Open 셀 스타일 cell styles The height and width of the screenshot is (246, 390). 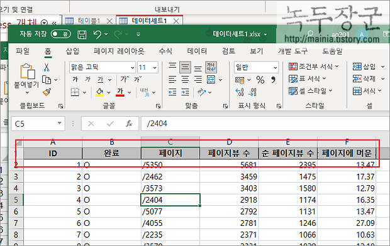[x=310, y=91]
